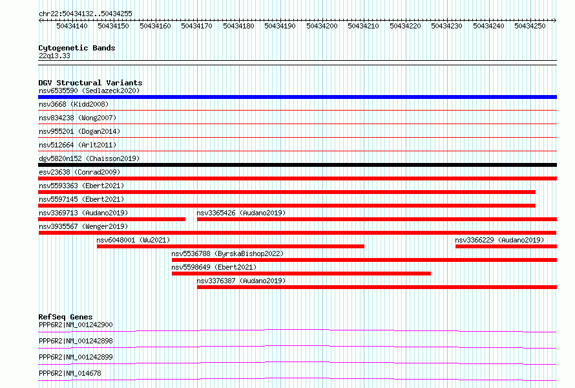Open the nsv955201 (Dogan2014) variant entry

79,131
